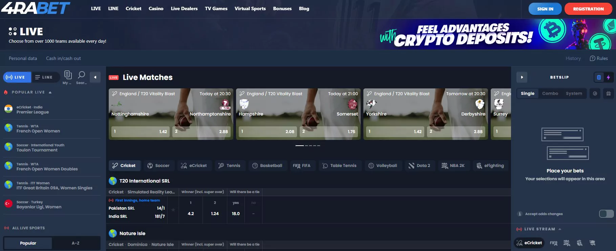Open the Cricket menu in top navigation
Viewport: 616px width, 251px height.
133,8
